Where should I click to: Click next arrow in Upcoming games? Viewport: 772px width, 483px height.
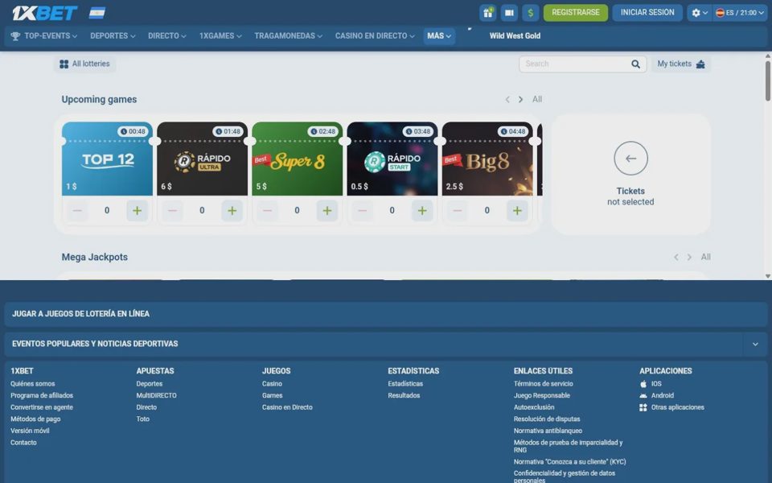(520, 100)
